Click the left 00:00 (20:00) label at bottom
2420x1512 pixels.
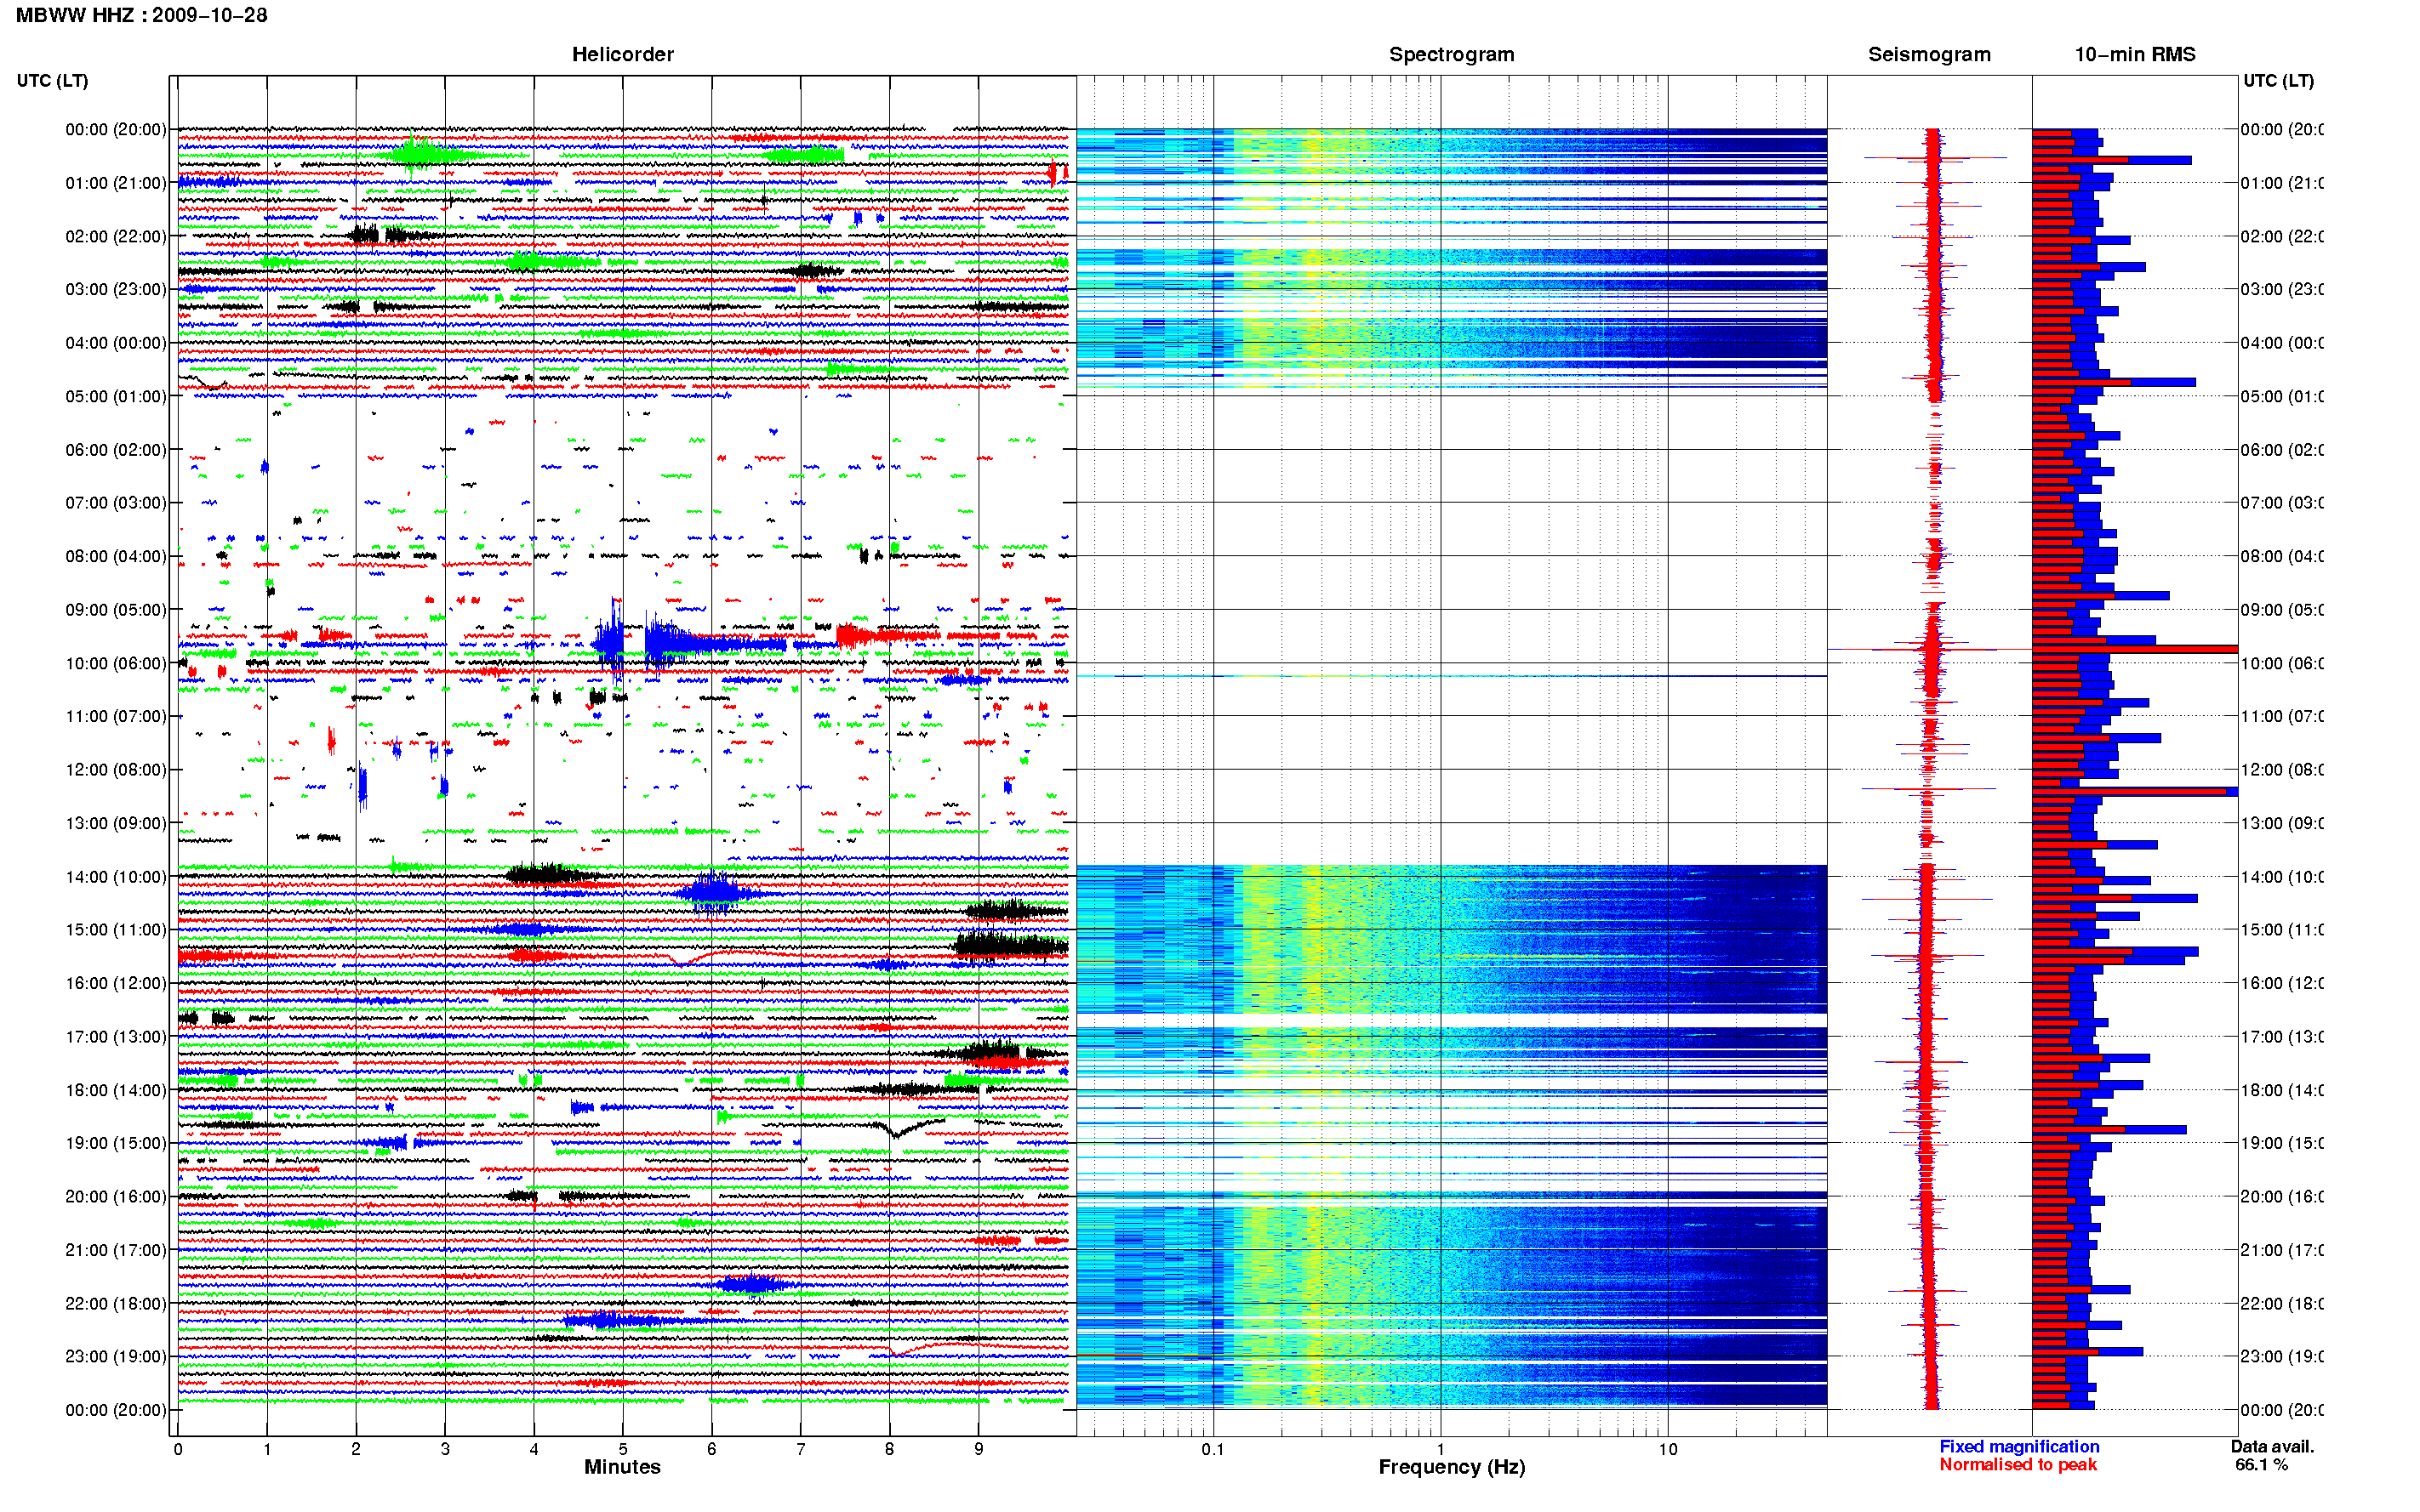[116, 1410]
